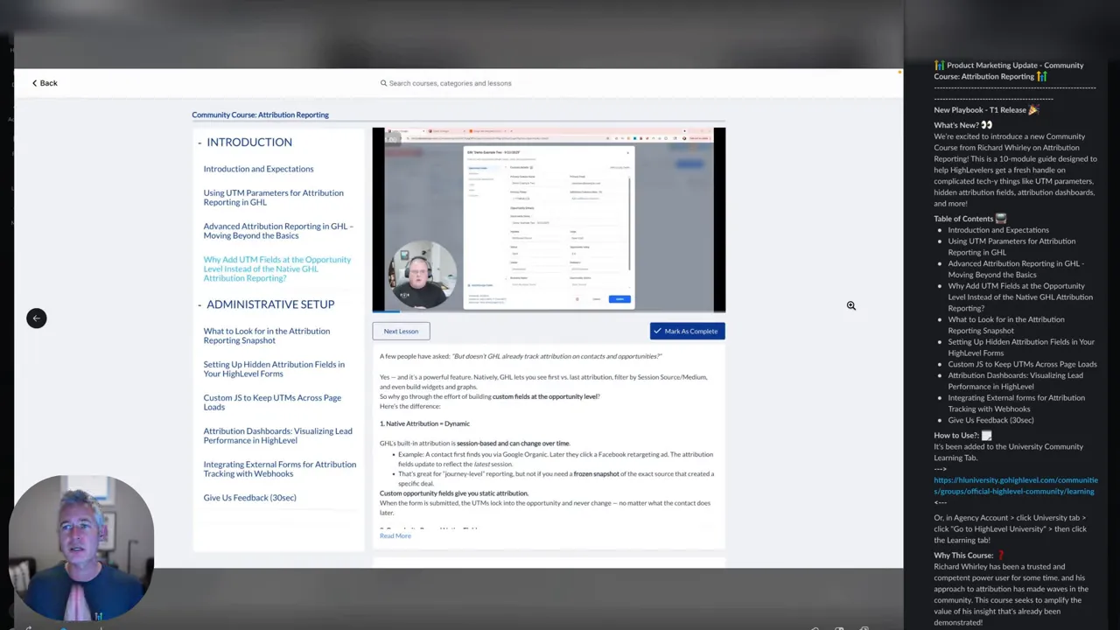Viewport: 1120px width, 630px height.
Task: Open the hluniversity.gohighlevel.com learning link
Action: coord(1015,485)
